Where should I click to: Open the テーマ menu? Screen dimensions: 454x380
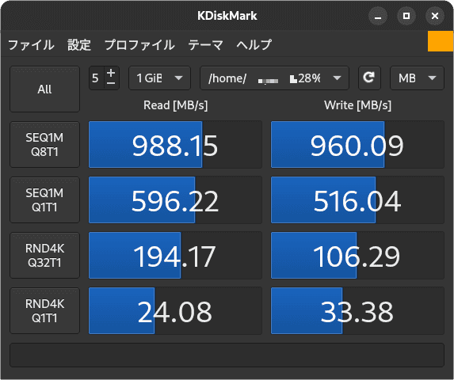tap(205, 45)
